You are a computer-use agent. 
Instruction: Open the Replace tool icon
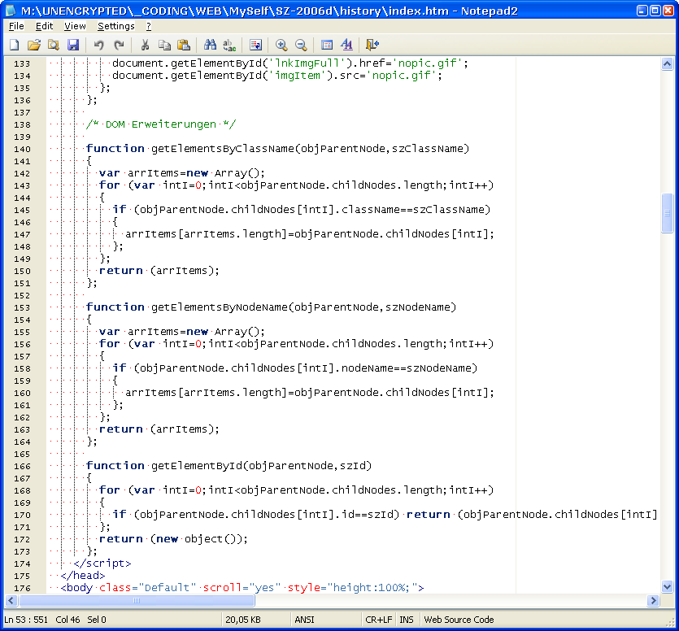(x=229, y=45)
